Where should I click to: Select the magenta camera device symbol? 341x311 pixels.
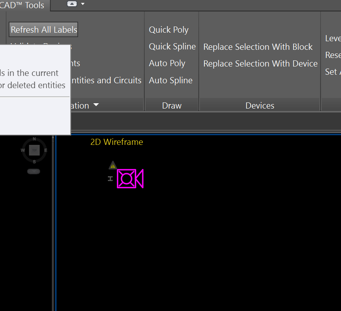tap(130, 179)
